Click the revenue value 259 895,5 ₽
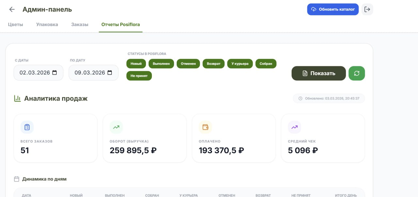 click(x=133, y=150)
